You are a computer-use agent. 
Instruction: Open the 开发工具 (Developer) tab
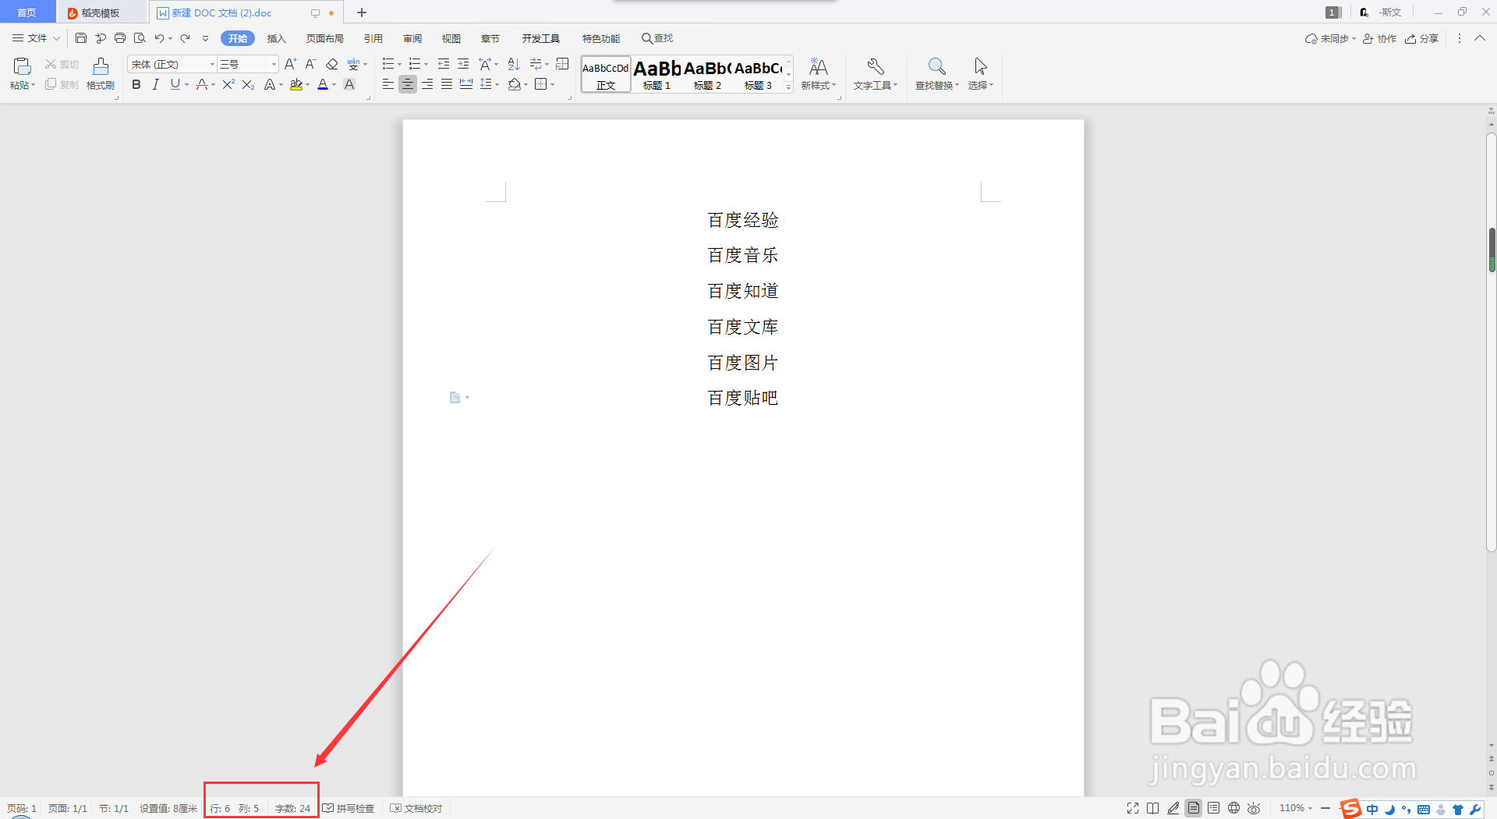click(541, 38)
